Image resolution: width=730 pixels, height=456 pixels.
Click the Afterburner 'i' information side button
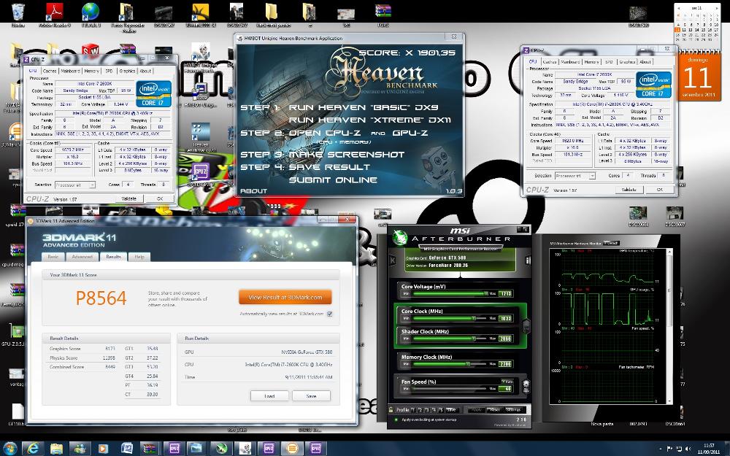[528, 260]
